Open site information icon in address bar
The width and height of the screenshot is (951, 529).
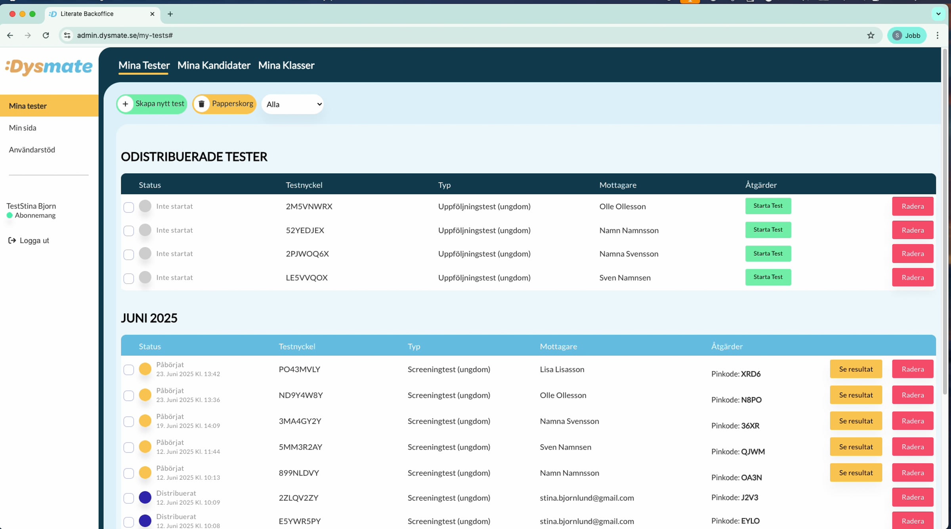tap(67, 35)
